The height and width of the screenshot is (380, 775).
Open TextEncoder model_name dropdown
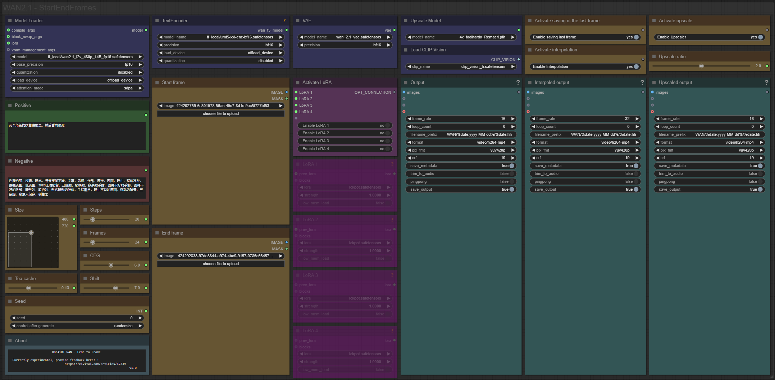221,37
